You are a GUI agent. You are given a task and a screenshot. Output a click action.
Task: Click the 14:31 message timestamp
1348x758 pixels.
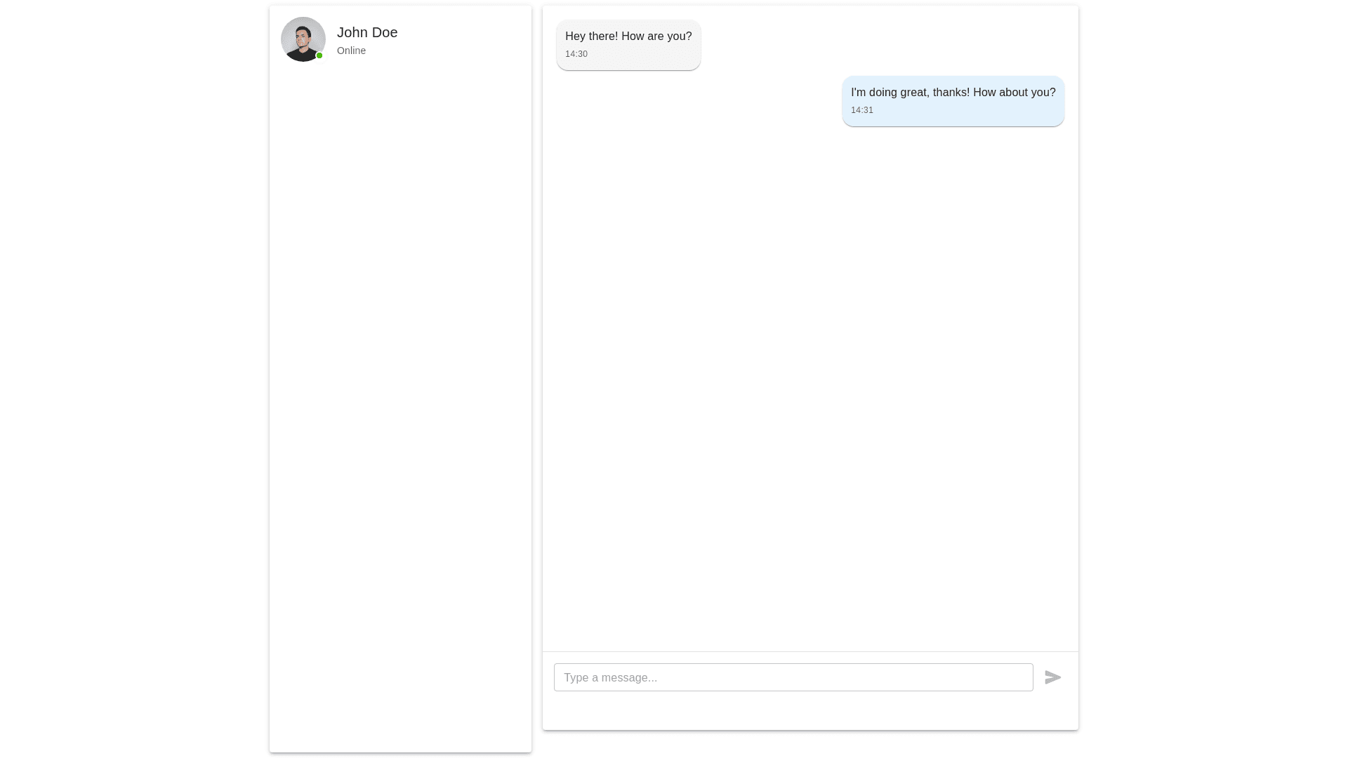coord(862,110)
